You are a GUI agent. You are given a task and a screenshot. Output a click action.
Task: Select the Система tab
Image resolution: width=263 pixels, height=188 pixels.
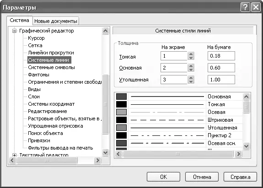[19, 21]
